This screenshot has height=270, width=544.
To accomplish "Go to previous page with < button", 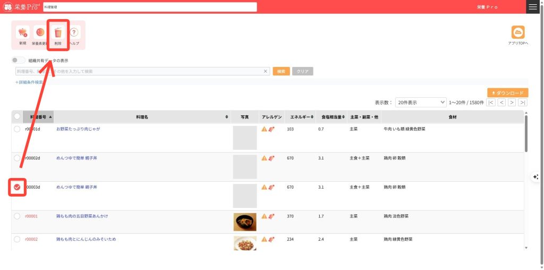I will [x=501, y=103].
